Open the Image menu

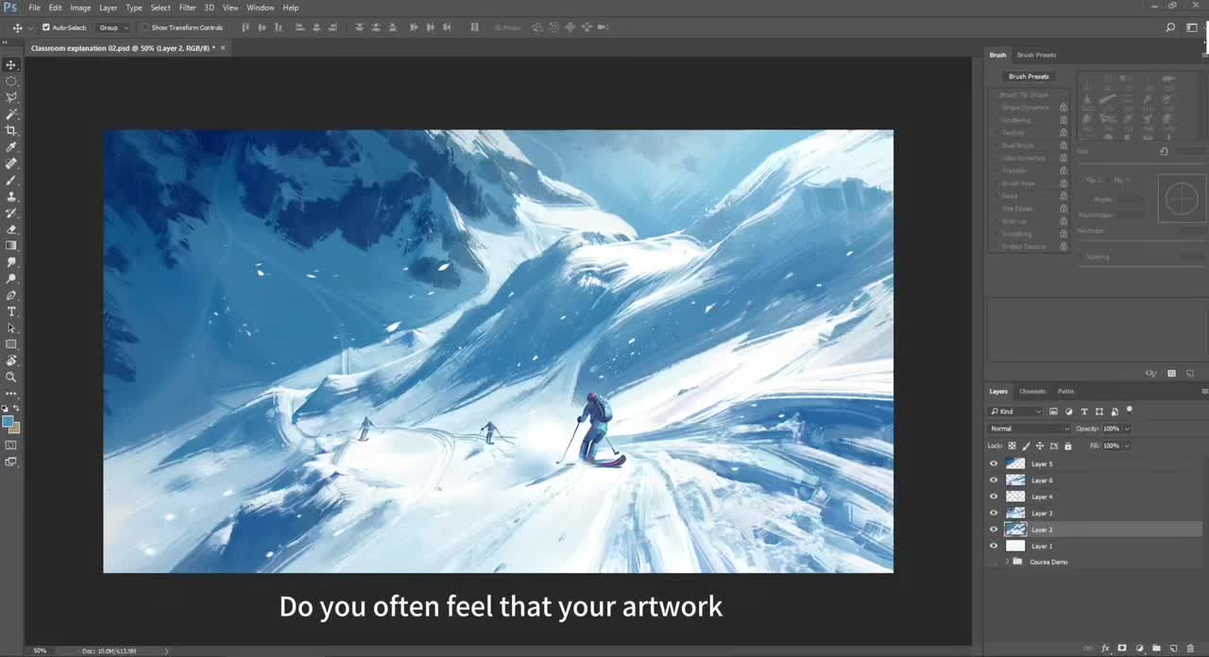point(80,8)
